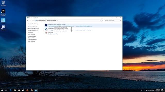Click the Connect to a network link
Screen dimensions: 165x92
tap(69, 26)
